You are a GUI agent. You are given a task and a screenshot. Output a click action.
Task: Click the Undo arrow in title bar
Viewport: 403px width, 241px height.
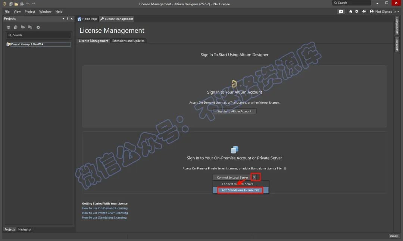[x=28, y=4]
